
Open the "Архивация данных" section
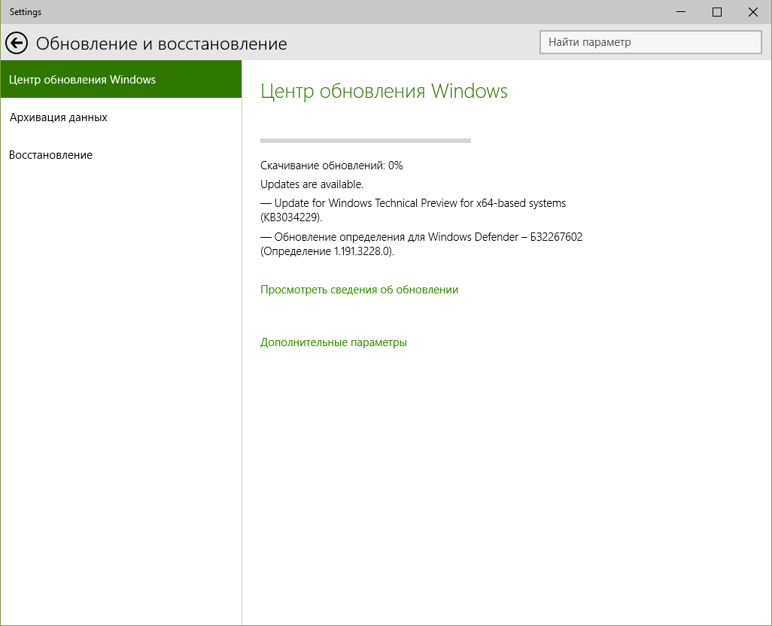click(59, 117)
